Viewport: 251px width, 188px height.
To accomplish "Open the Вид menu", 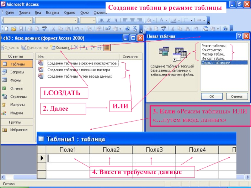I will pyautogui.click(x=38, y=13).
